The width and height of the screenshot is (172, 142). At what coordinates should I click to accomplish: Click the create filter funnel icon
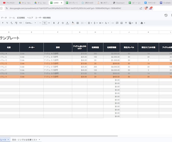[x=126, y=23]
